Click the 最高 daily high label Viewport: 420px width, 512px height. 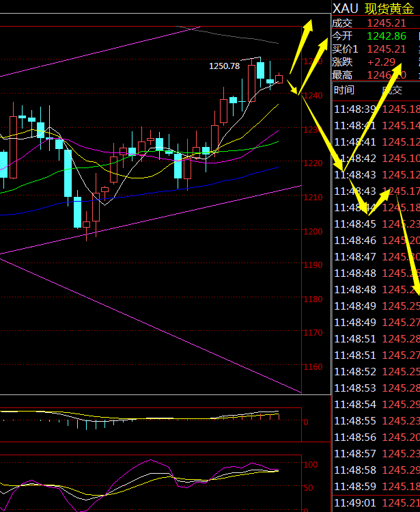pos(342,75)
